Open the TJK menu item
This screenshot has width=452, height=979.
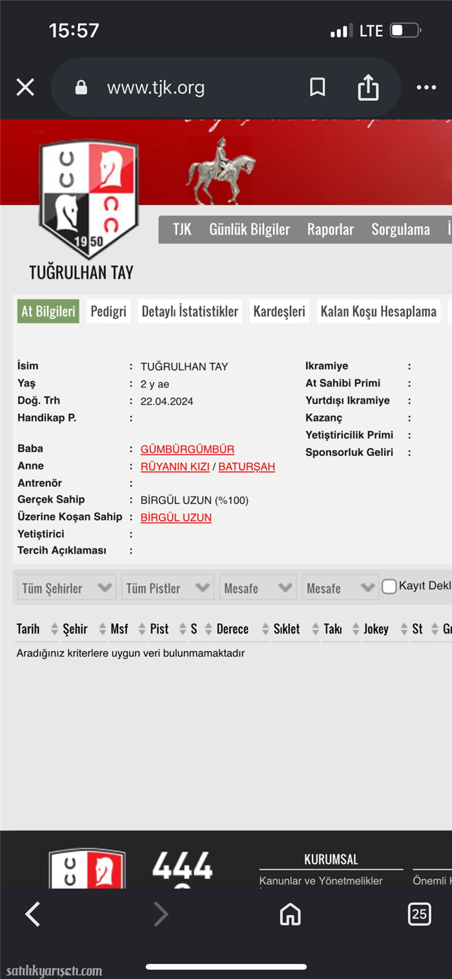[x=182, y=229]
